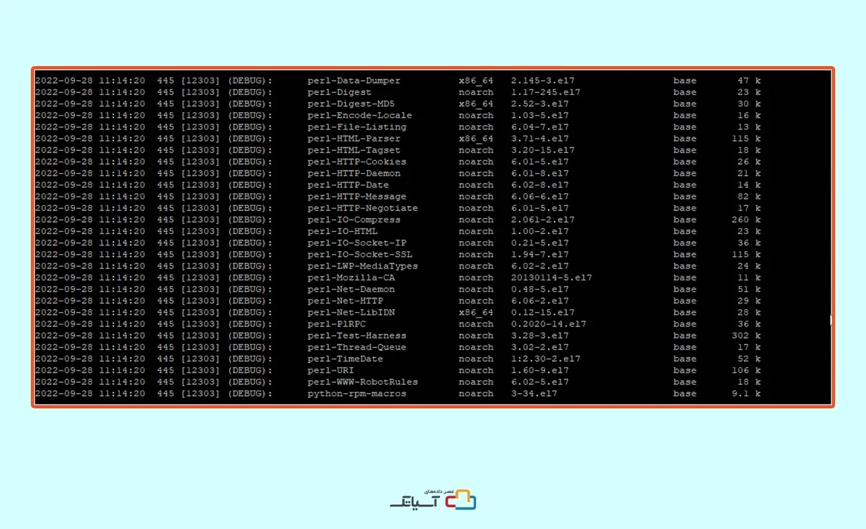866x529 pixels.
Task: Click the perl-Mozilla-CA package name
Action: point(351,278)
